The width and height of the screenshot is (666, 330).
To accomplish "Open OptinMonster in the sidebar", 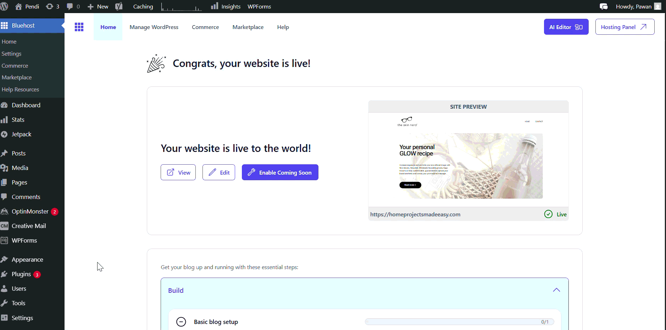I will coord(30,211).
